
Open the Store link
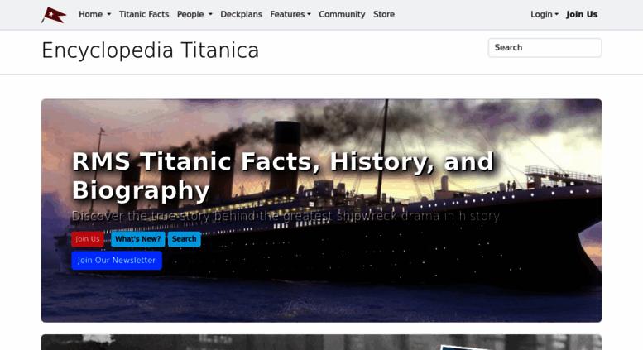click(x=384, y=14)
